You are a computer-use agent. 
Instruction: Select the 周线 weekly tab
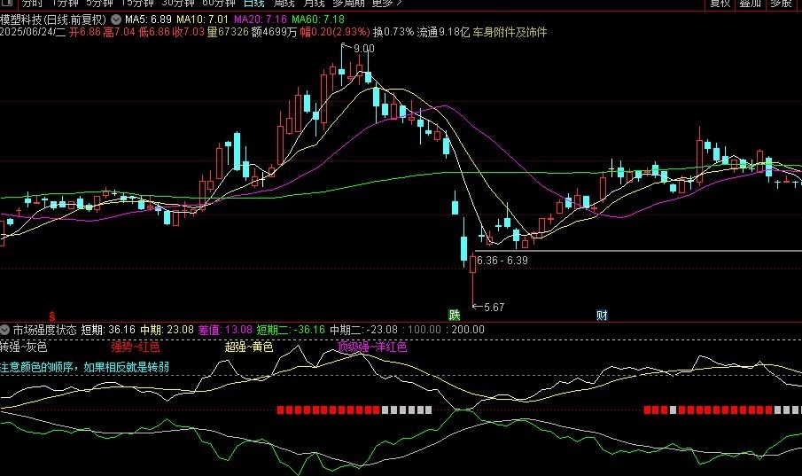click(x=284, y=3)
